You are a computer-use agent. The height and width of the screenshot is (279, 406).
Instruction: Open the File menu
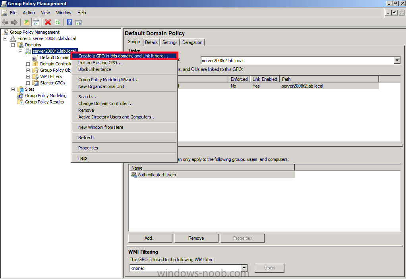click(x=13, y=13)
